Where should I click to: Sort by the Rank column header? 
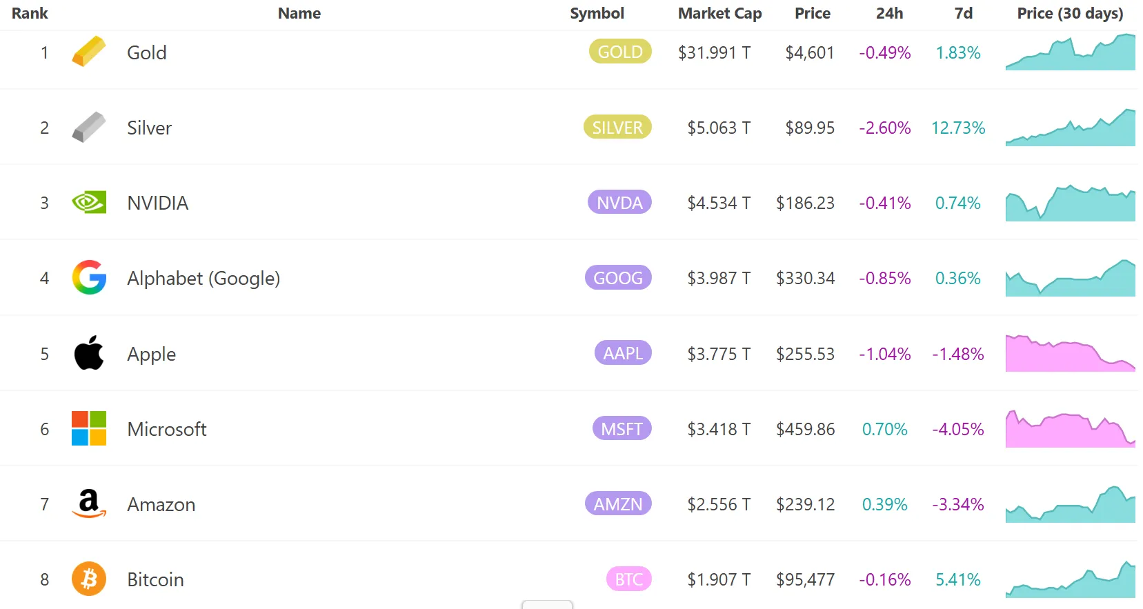30,14
